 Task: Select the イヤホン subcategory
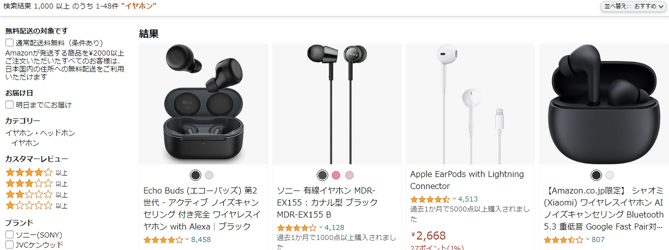point(25,143)
